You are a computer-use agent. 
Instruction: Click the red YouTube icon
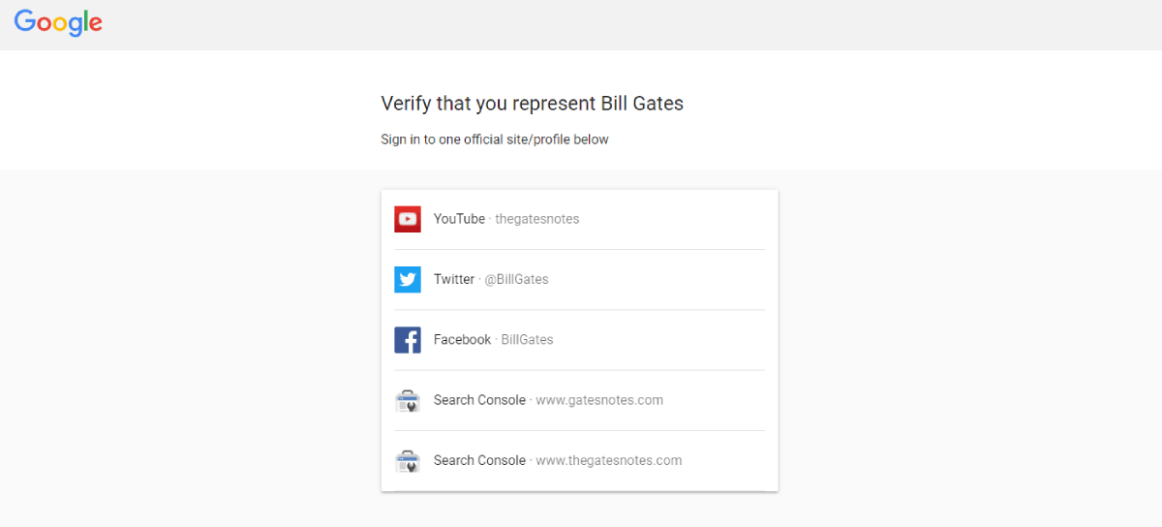click(408, 219)
